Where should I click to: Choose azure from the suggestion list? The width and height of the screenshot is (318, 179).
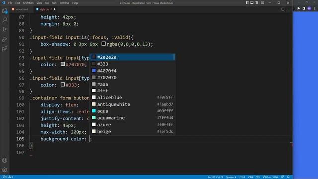click(x=133, y=125)
